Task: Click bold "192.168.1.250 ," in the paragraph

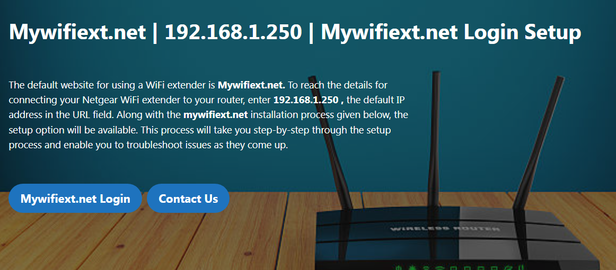Action: (309, 100)
